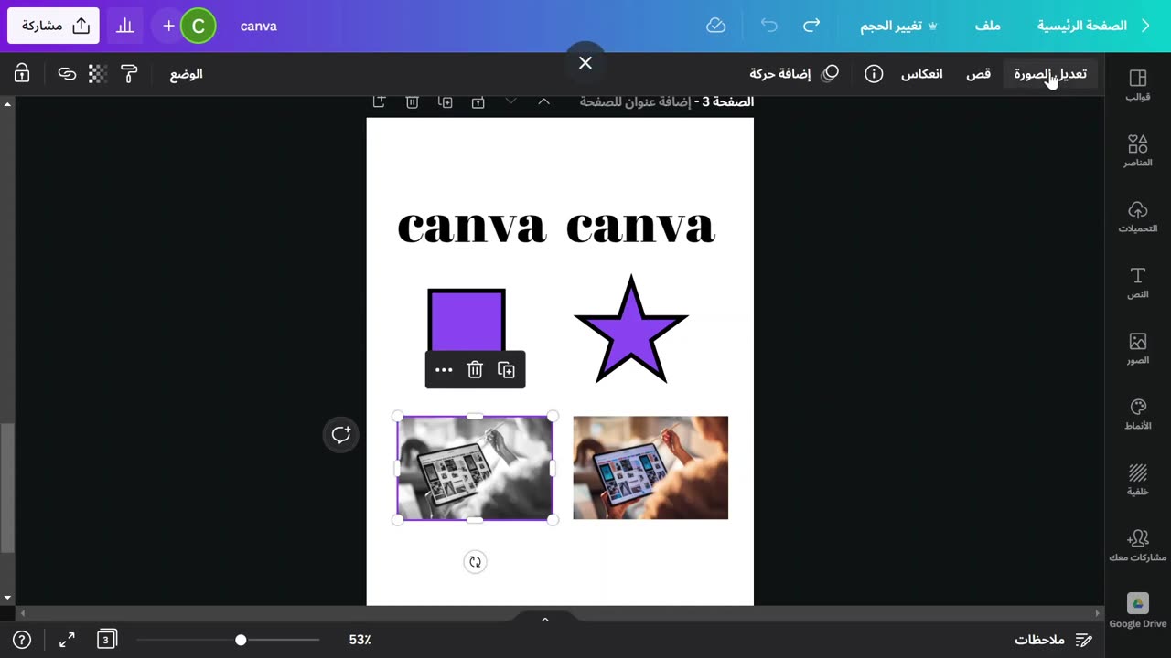The width and height of the screenshot is (1171, 658).
Task: Open the green C user avatar
Action: point(199,26)
